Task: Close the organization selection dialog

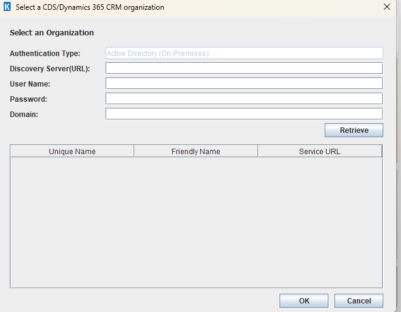Action: tap(387, 7)
